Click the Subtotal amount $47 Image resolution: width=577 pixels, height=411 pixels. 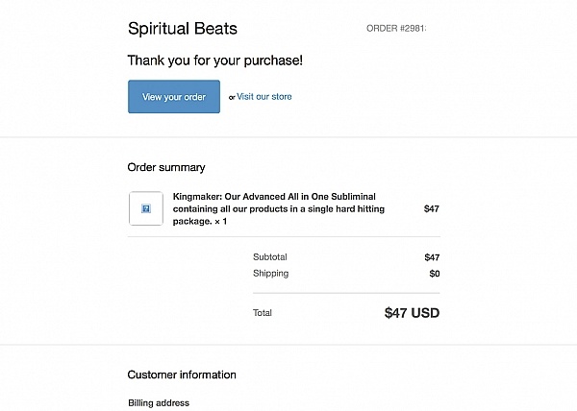coord(432,257)
